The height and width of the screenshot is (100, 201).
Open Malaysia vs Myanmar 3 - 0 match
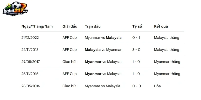pos(103,49)
